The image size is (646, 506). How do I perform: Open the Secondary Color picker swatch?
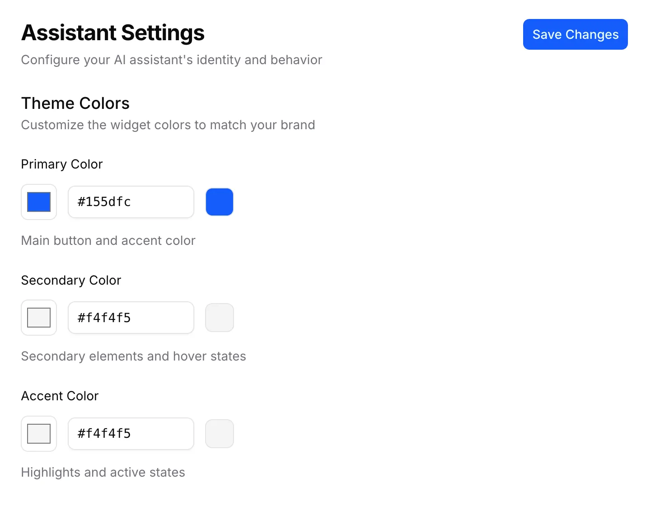click(x=38, y=318)
